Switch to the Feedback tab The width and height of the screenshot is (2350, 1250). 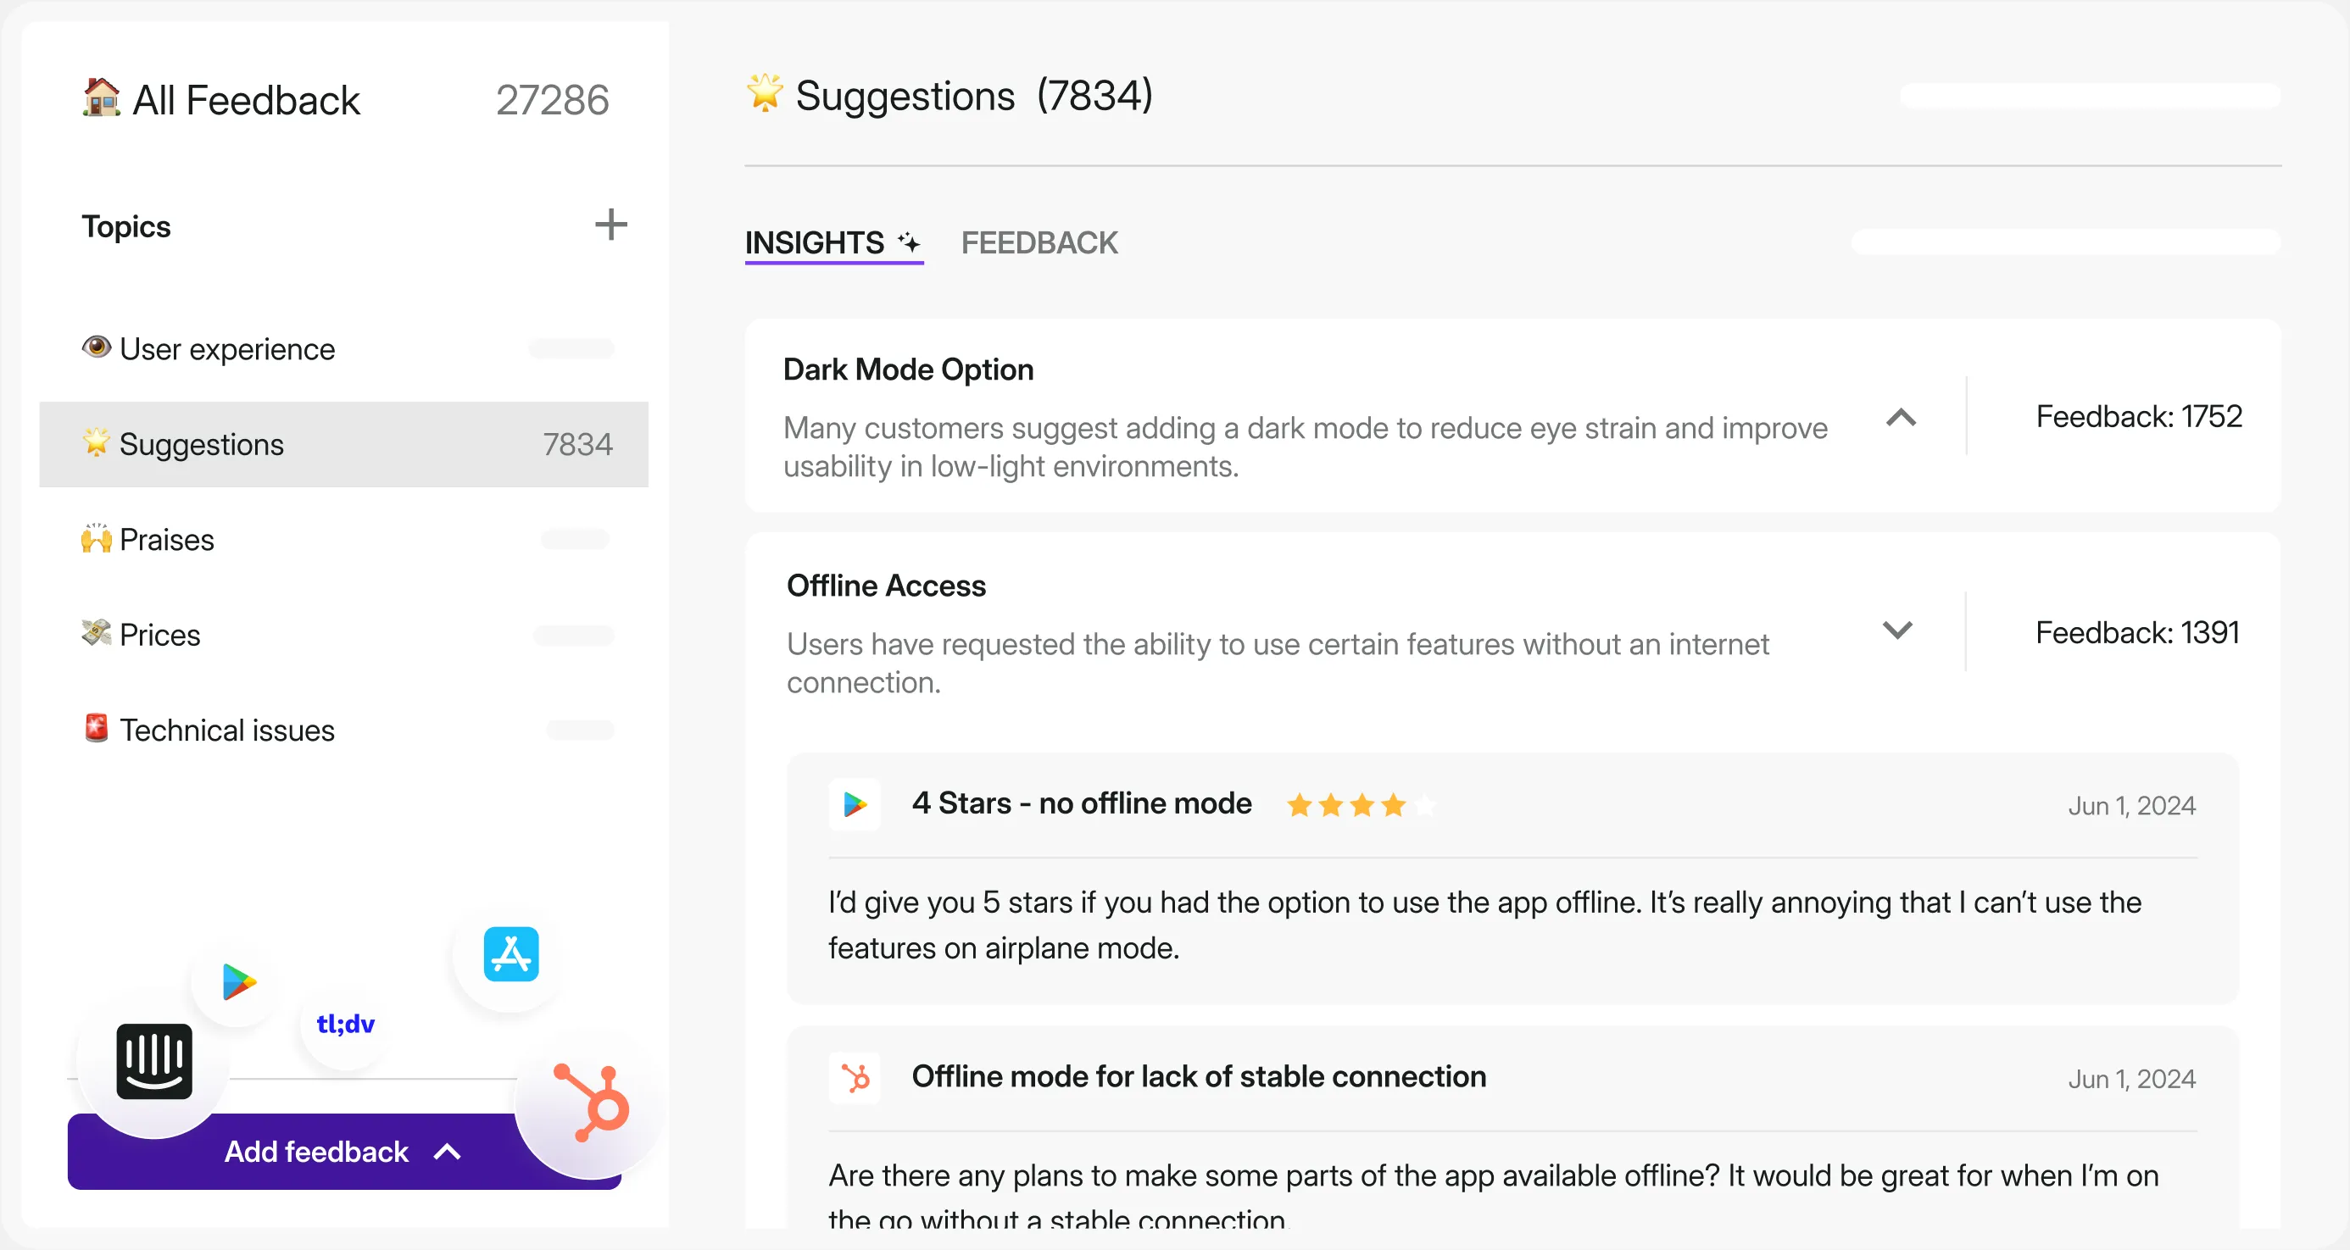coord(1039,242)
